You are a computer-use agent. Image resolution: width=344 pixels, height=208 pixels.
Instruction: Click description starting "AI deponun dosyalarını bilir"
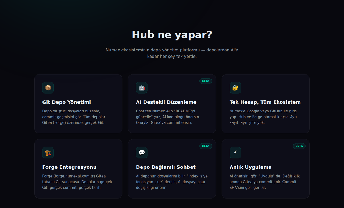click(172, 182)
